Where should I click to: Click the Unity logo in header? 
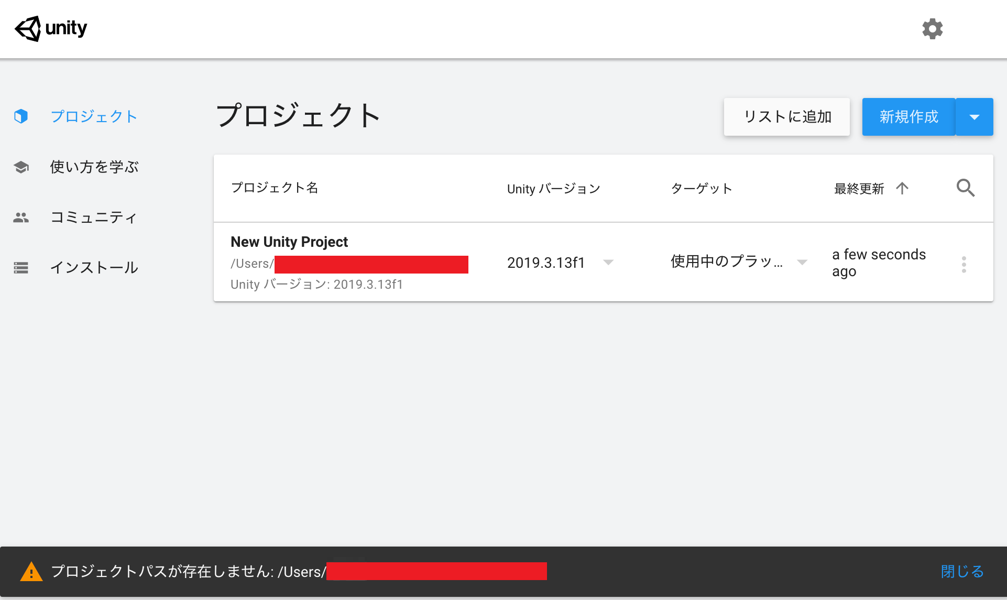tap(51, 28)
